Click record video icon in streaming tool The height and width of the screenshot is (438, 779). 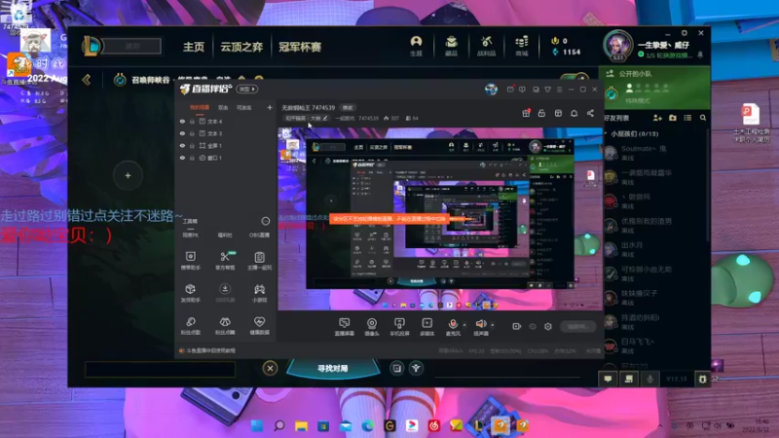point(517,326)
